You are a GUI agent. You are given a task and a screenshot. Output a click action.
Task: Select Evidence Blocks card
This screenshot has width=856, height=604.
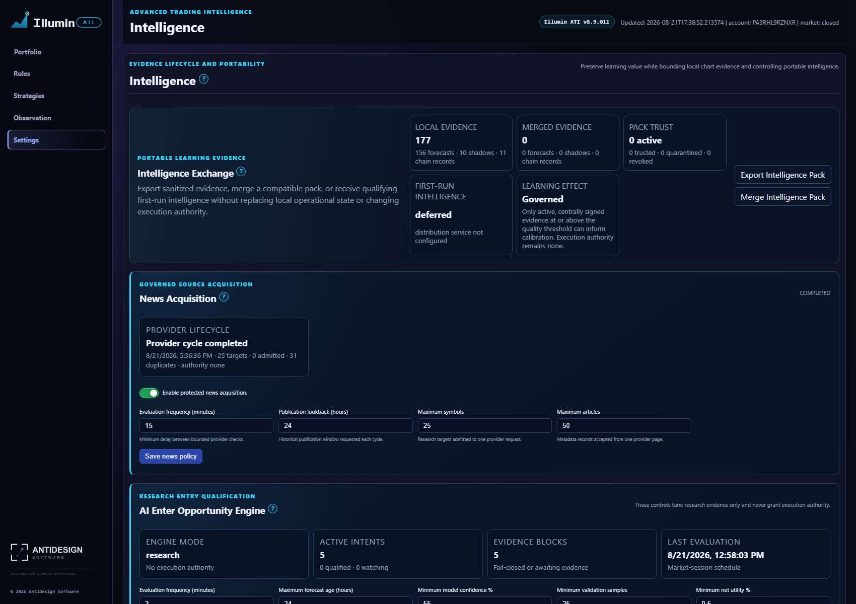coord(572,554)
